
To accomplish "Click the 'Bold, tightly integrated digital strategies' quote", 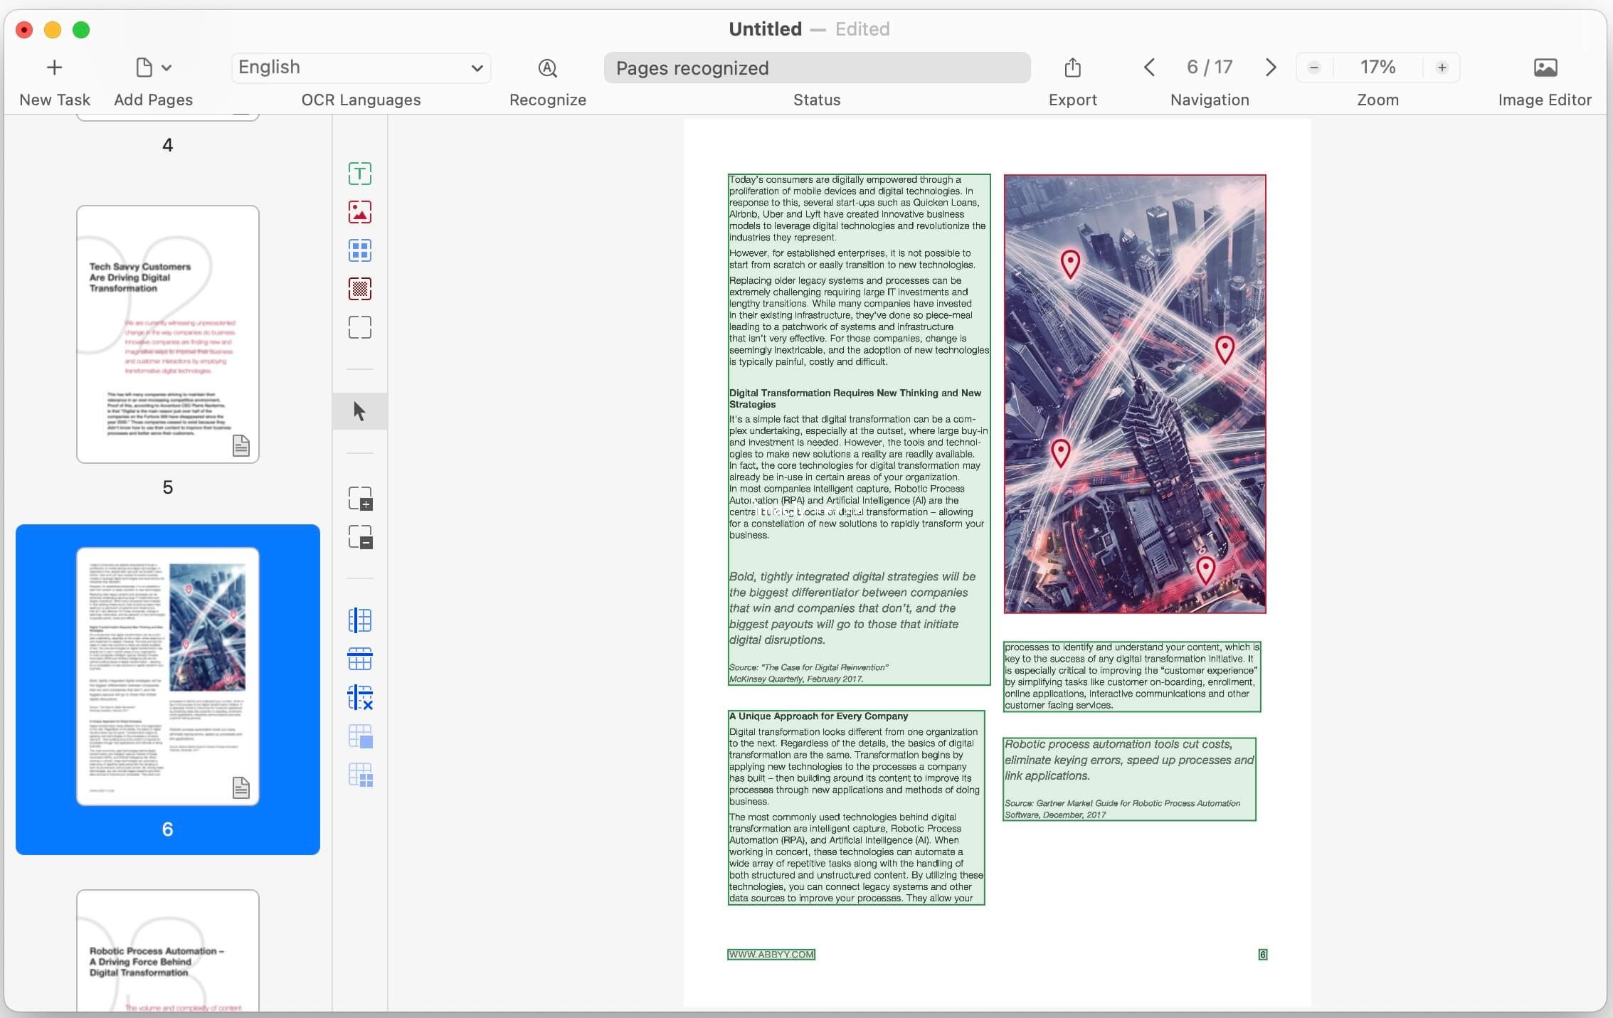I will point(852,608).
